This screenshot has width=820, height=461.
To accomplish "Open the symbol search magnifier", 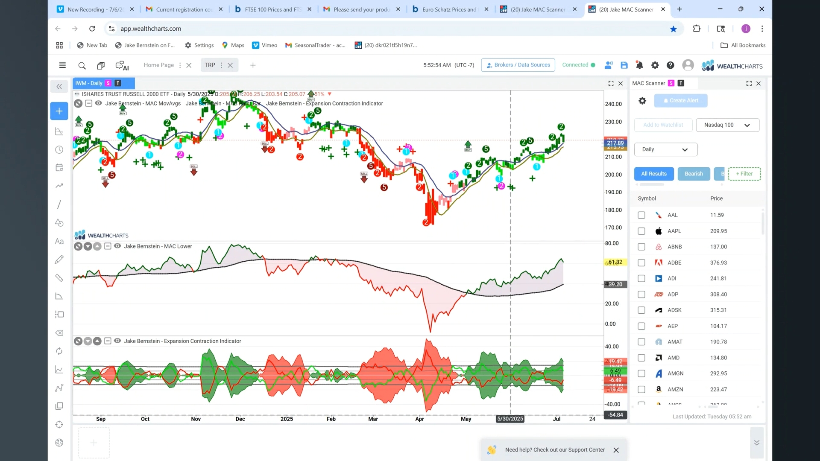I will coord(82,65).
